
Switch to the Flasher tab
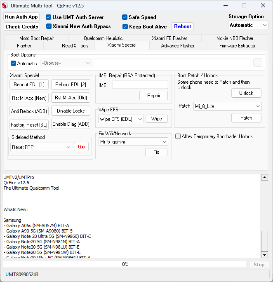pos(24,46)
